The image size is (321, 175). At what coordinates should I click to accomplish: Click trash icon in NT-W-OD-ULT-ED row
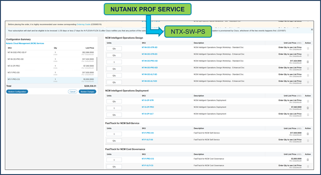click(308, 82)
